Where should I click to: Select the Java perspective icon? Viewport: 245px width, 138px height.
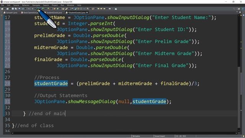coord(242,9)
